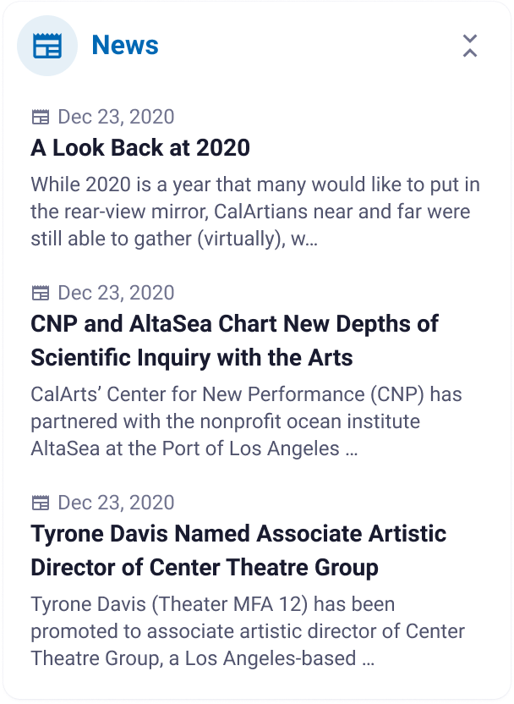Click the date above the Tyrone Davis story

point(116,503)
